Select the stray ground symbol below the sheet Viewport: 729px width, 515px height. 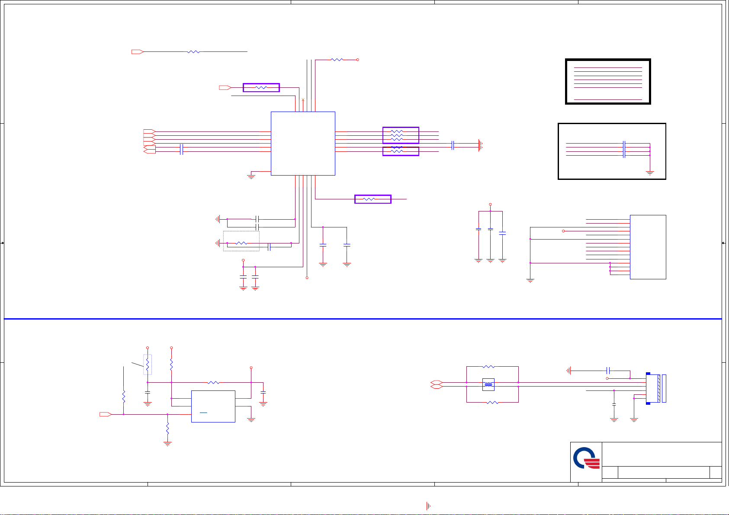[x=428, y=506]
